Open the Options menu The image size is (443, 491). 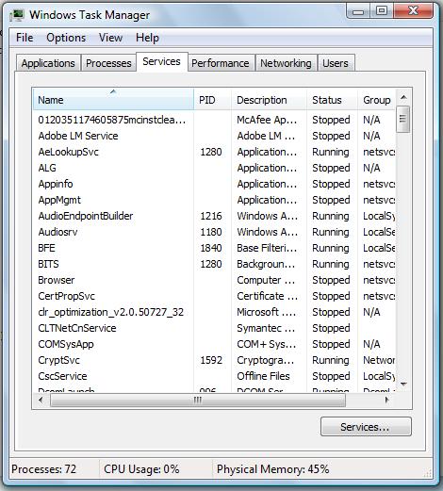click(66, 38)
